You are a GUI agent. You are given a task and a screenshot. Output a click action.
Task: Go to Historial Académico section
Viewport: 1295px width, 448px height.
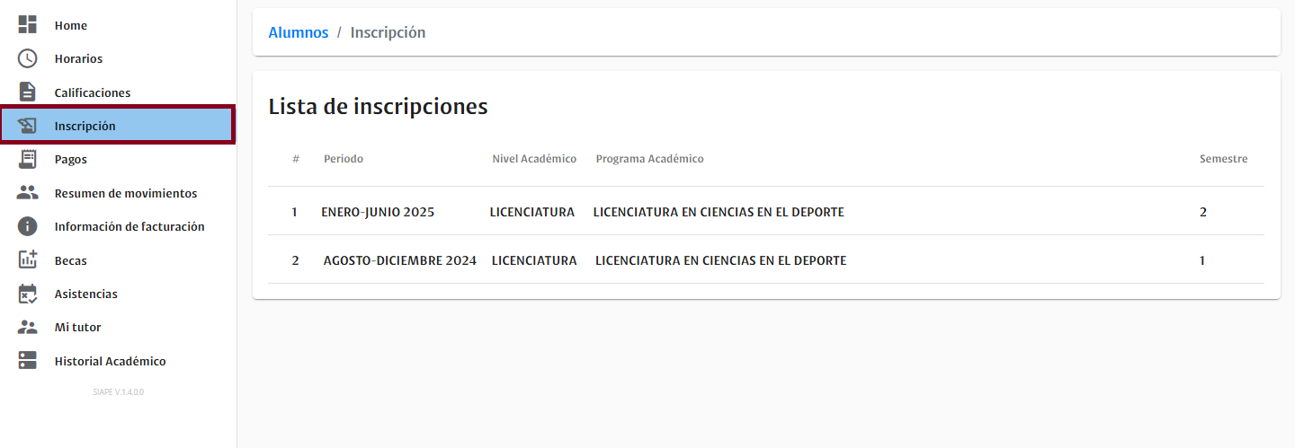pyautogui.click(x=110, y=361)
